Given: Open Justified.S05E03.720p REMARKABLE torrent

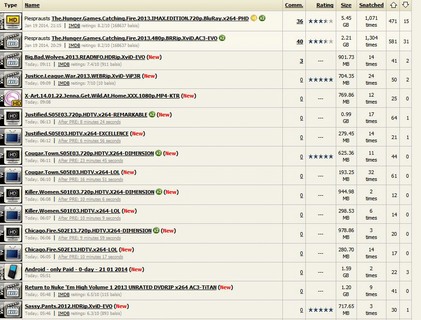Looking at the screenshot, I should click(86, 115).
